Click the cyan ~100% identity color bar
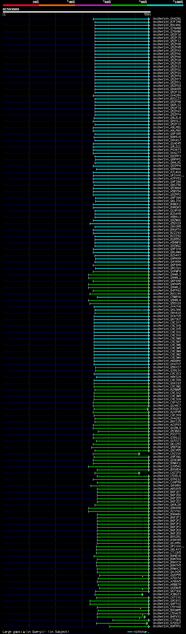 tap(165, 5)
